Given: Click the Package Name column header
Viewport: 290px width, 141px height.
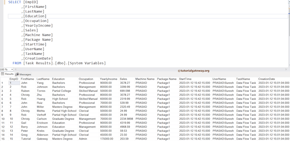Looking at the screenshot, I should tap(167, 79).
